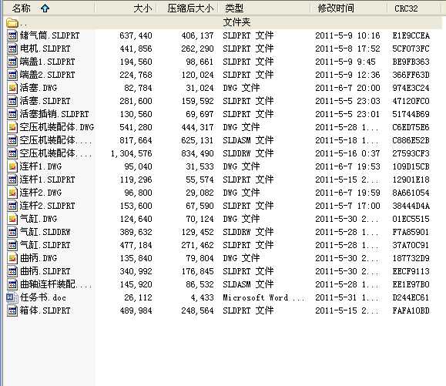Click the 活塞插销.SLDPRT file icon

pyautogui.click(x=12, y=114)
